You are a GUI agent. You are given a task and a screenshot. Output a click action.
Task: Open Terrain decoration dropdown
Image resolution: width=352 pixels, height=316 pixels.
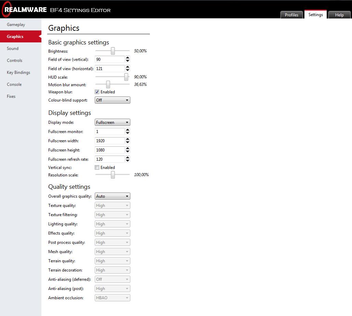point(112,270)
